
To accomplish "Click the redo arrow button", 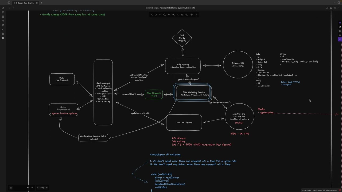I will (x=32, y=188).
